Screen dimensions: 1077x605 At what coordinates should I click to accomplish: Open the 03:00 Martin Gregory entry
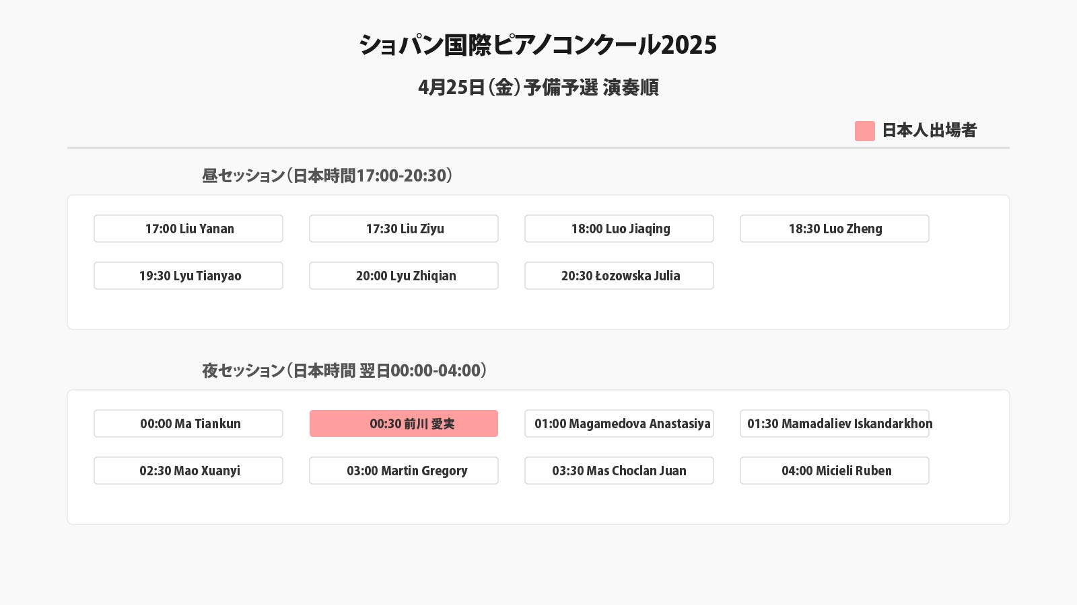pos(404,471)
